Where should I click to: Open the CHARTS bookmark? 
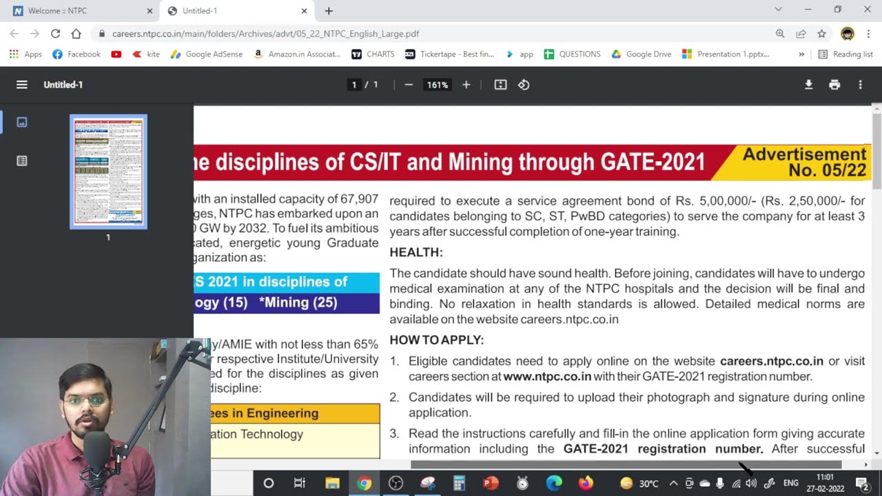[x=373, y=54]
